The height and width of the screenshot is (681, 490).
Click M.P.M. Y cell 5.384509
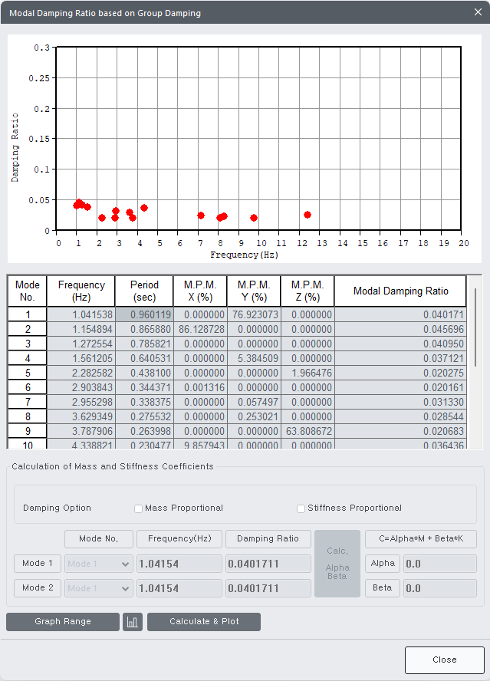point(254,358)
